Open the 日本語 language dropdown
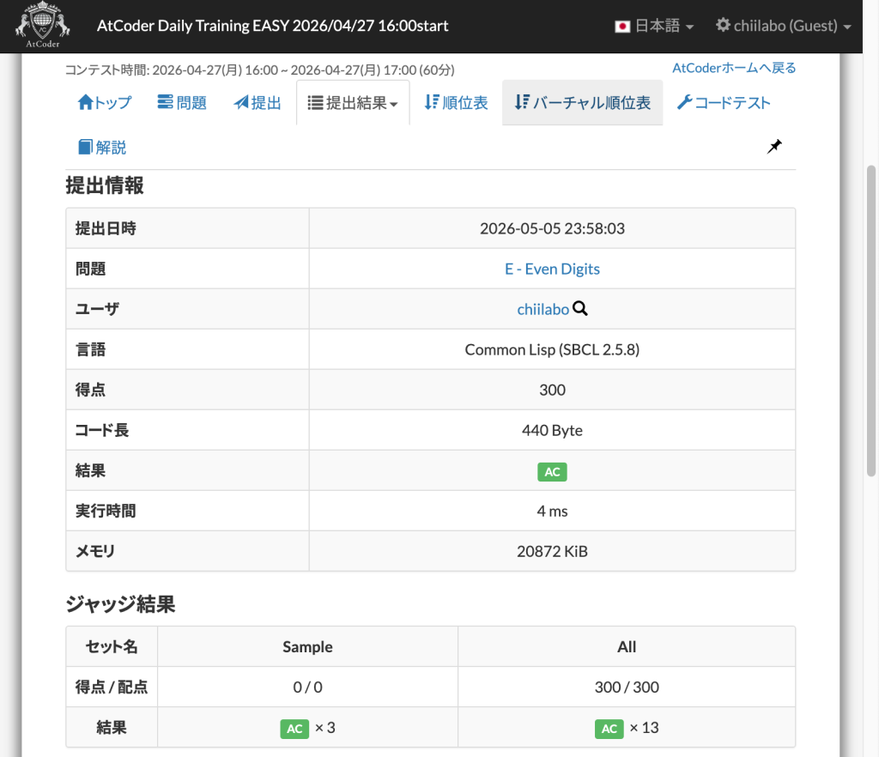This screenshot has height=757, width=879. click(654, 26)
